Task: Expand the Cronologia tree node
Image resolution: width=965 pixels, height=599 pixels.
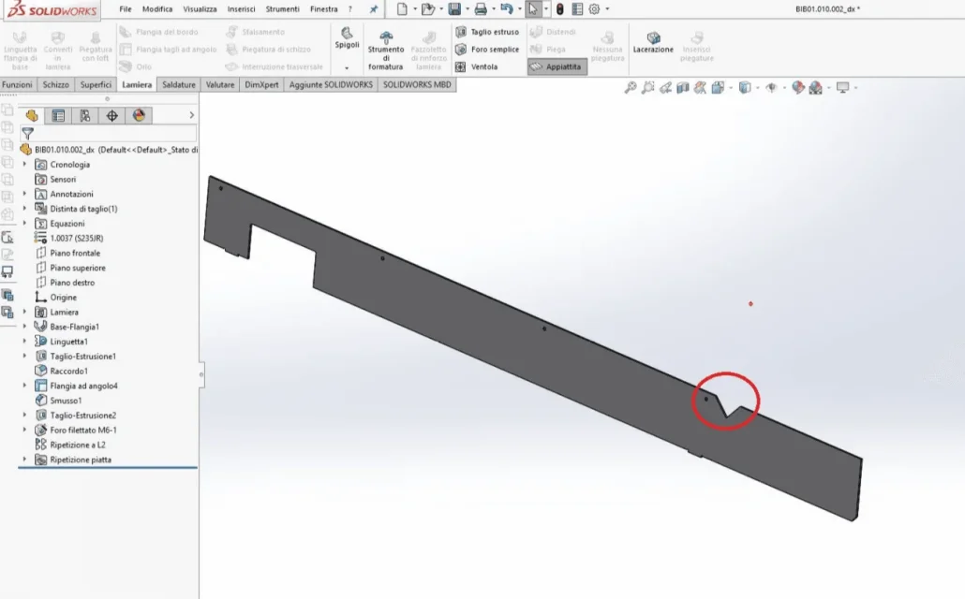Action: [24, 164]
